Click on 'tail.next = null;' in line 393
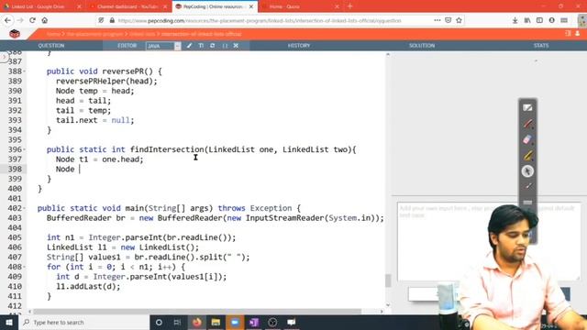587x330 pixels. tap(94, 120)
